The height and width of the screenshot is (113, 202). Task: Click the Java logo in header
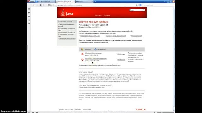(67, 13)
